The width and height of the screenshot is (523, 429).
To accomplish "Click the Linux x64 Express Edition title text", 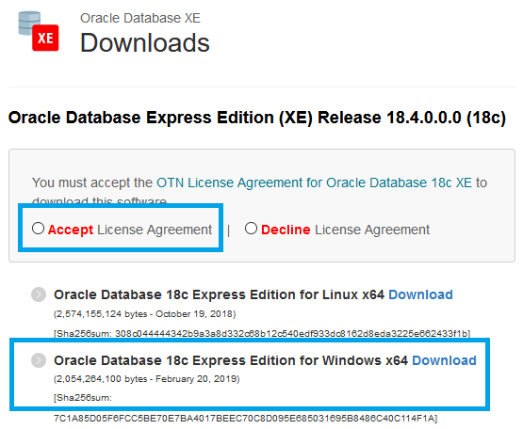I will [219, 294].
